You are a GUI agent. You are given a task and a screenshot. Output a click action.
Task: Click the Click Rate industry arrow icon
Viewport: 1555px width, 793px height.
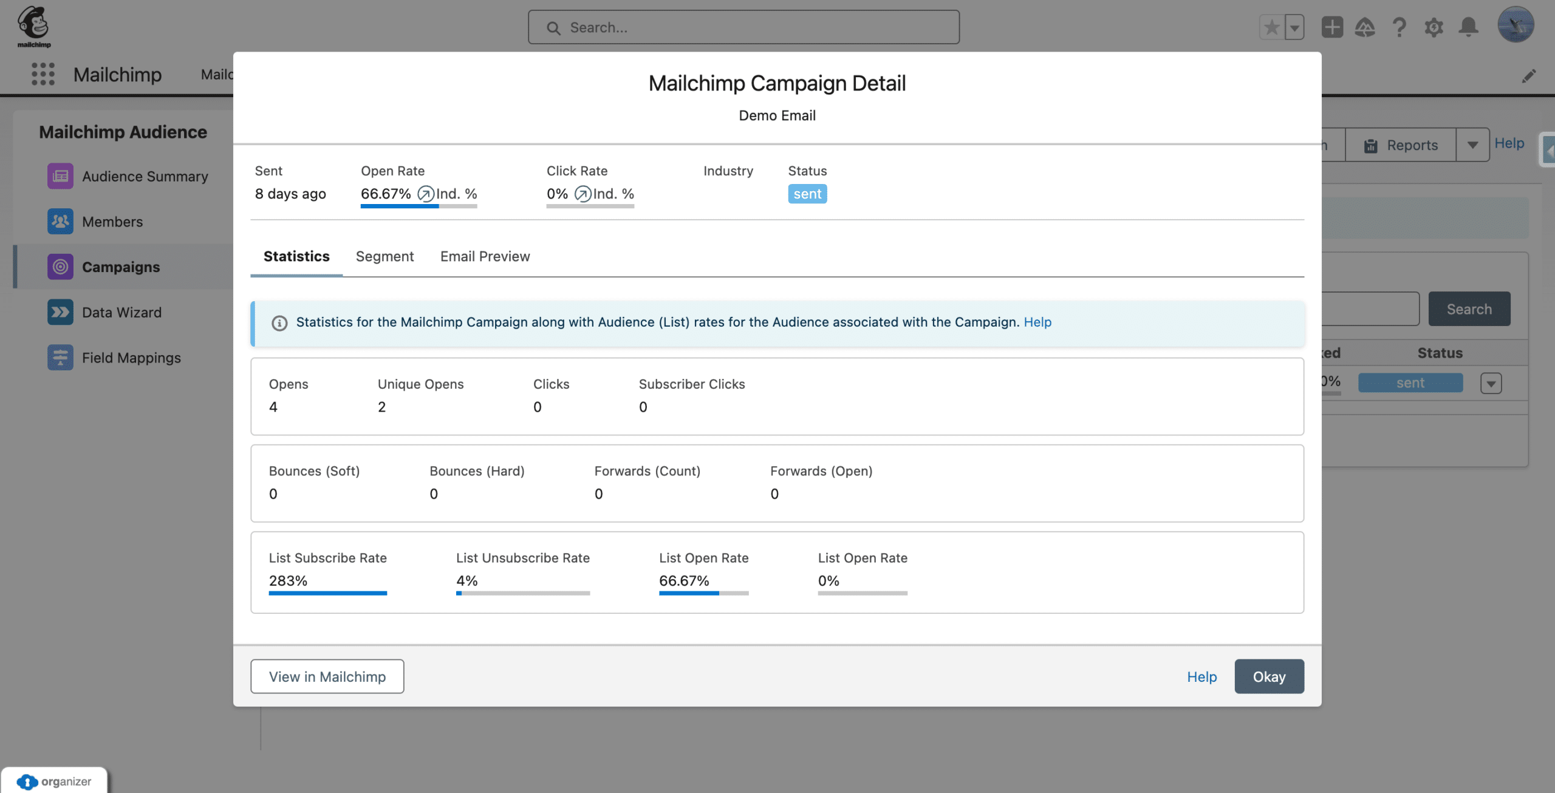click(x=583, y=194)
